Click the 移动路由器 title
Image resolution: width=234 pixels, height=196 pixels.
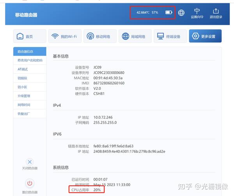pos(26,15)
